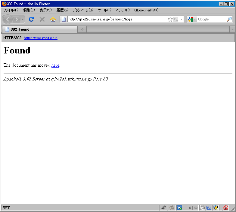Click the small Bq icon in address bar

click(176, 19)
